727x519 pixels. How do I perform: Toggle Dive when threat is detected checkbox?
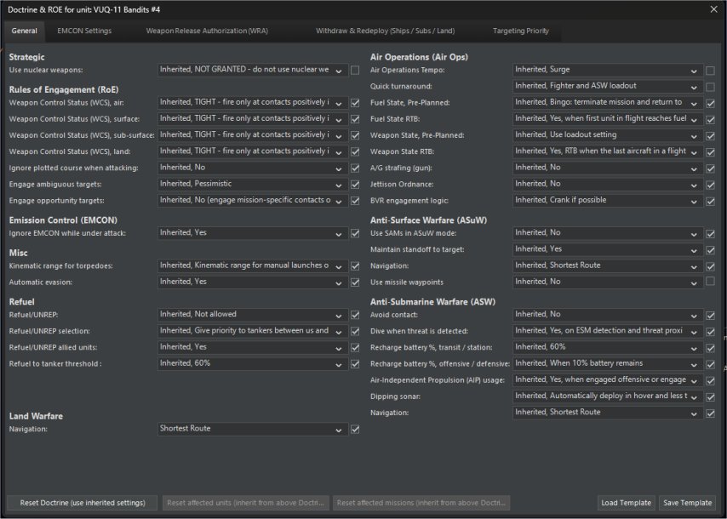tap(710, 332)
